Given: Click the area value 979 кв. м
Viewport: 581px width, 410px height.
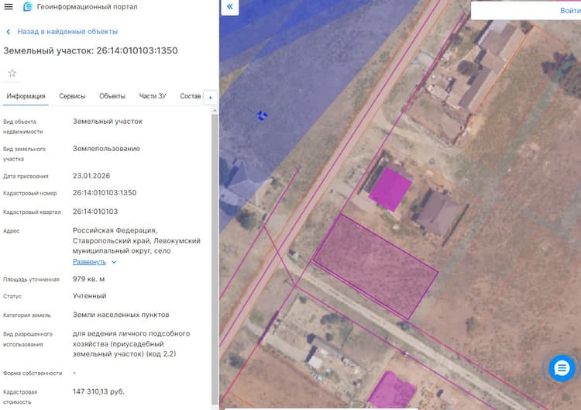Looking at the screenshot, I should tap(88, 279).
